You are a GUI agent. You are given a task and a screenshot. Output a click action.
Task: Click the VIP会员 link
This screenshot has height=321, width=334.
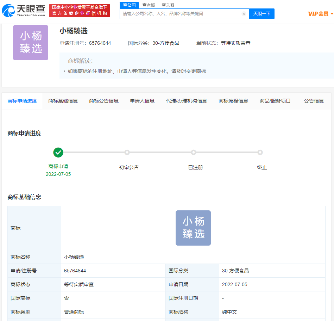pos(318,14)
